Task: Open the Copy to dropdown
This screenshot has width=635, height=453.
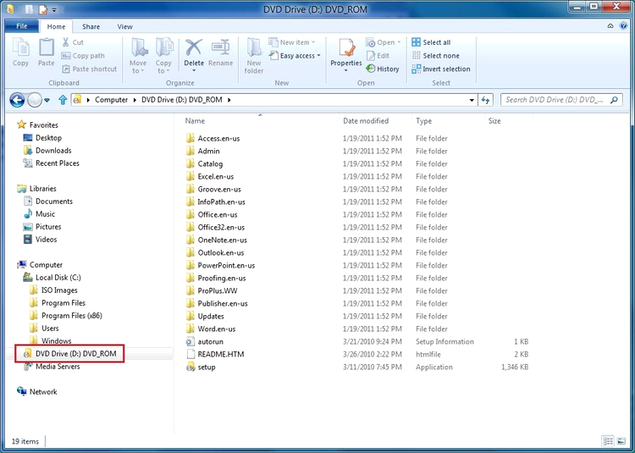Action: 163,56
